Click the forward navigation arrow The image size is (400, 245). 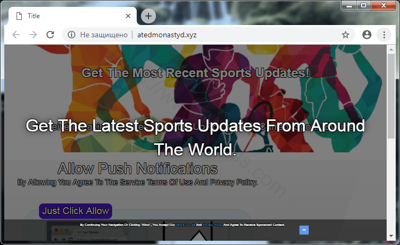click(x=33, y=35)
